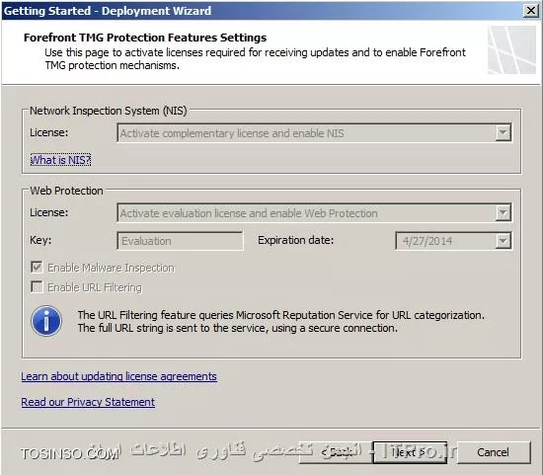Open Learn about updating license agreements link

click(x=118, y=376)
